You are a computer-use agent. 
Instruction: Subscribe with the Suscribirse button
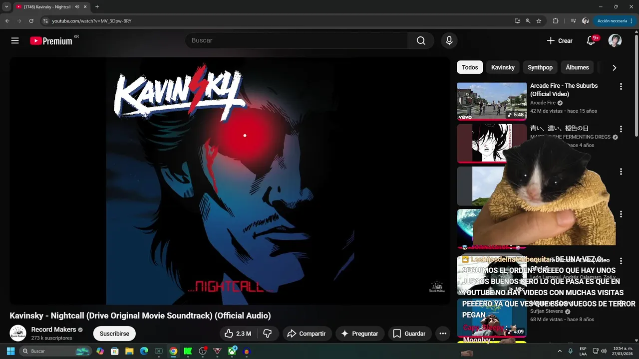coord(114,334)
